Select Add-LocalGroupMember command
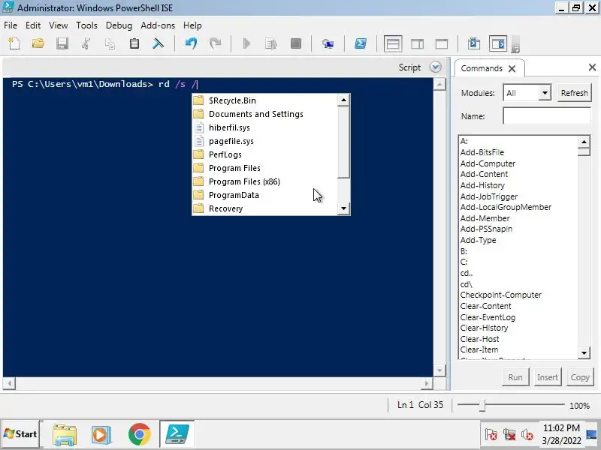 point(506,207)
